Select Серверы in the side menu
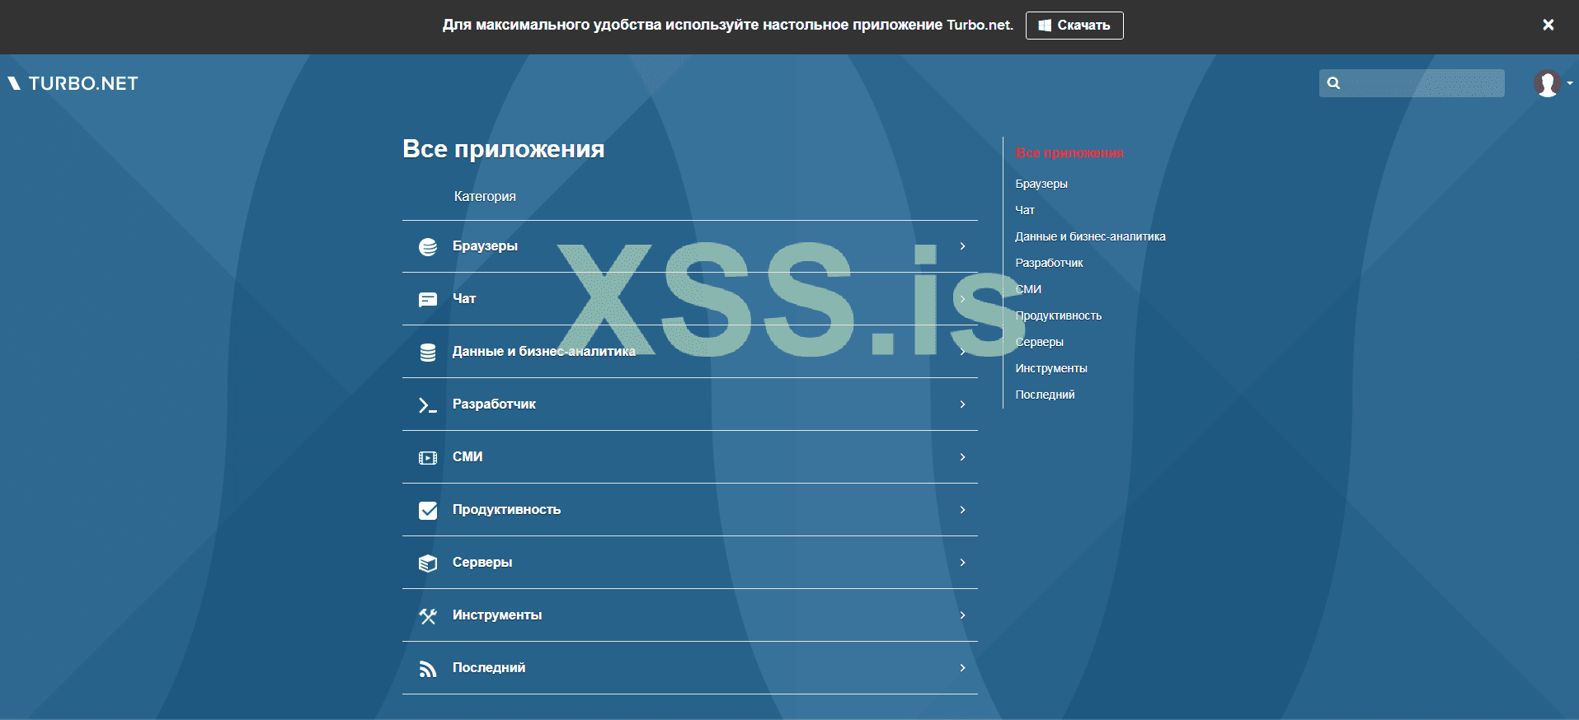1579x720 pixels. pyautogui.click(x=1040, y=342)
